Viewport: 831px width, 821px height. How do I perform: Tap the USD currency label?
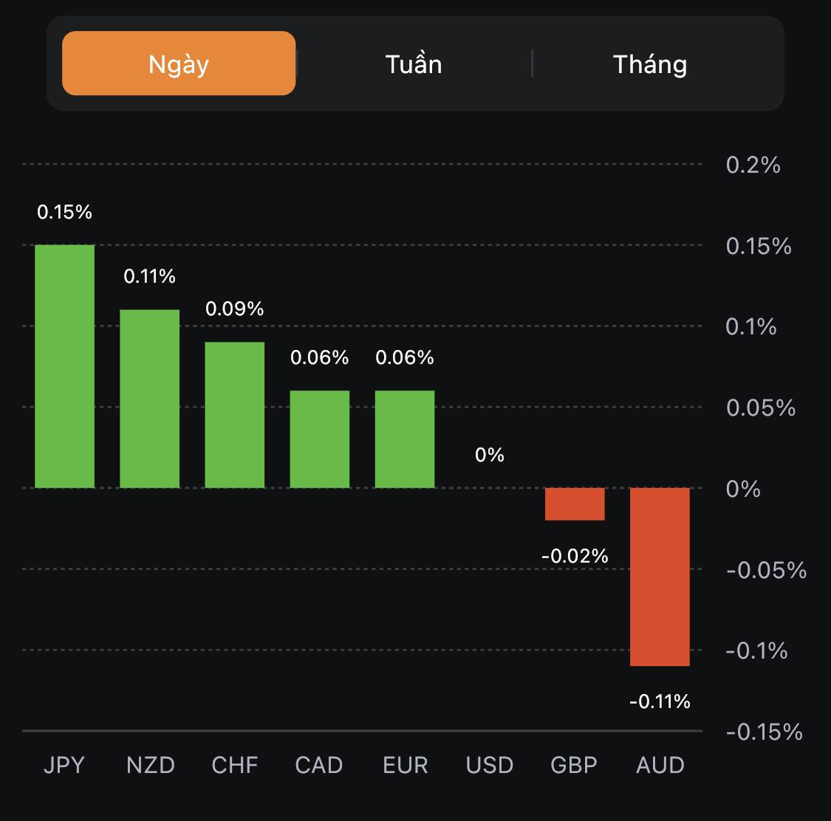coord(490,765)
